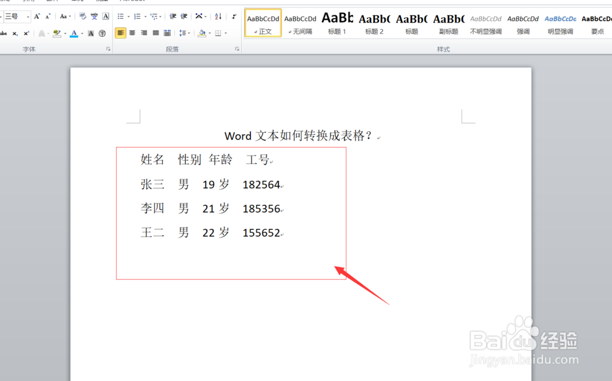Click the Shrink Font icon
The width and height of the screenshot is (612, 381).
tap(47, 17)
